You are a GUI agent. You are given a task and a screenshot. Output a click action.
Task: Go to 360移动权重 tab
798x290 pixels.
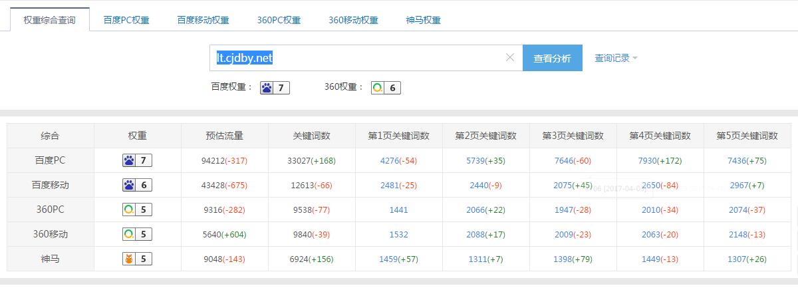click(353, 20)
